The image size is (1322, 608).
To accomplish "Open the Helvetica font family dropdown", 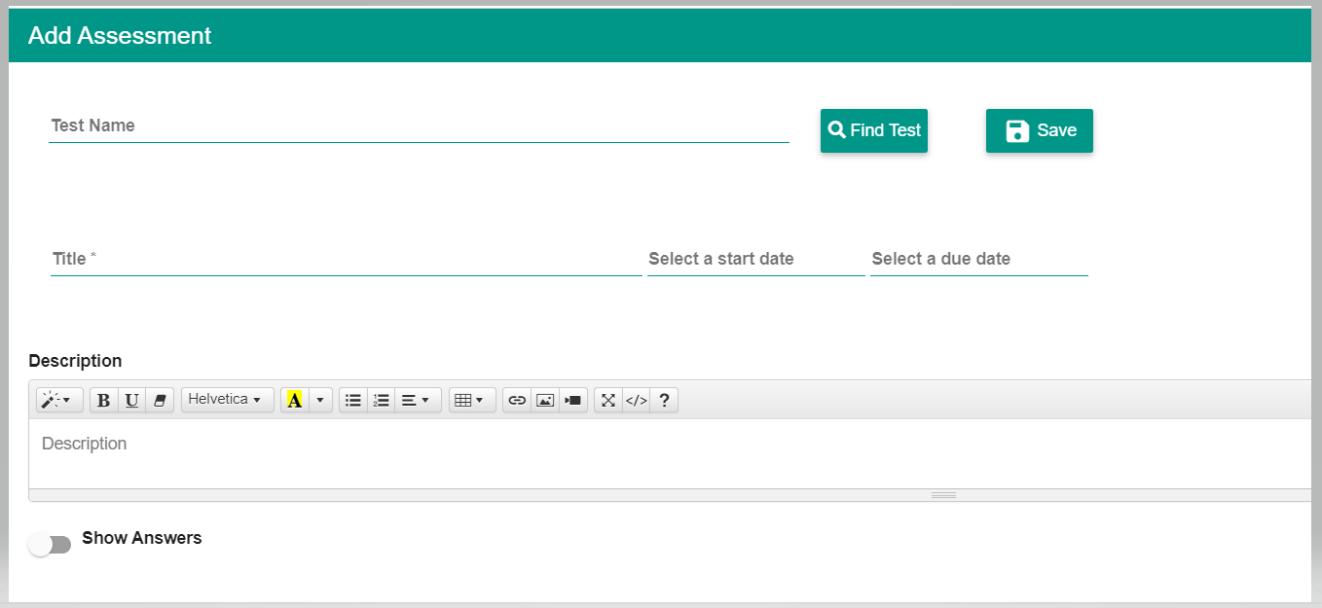I will [227, 400].
